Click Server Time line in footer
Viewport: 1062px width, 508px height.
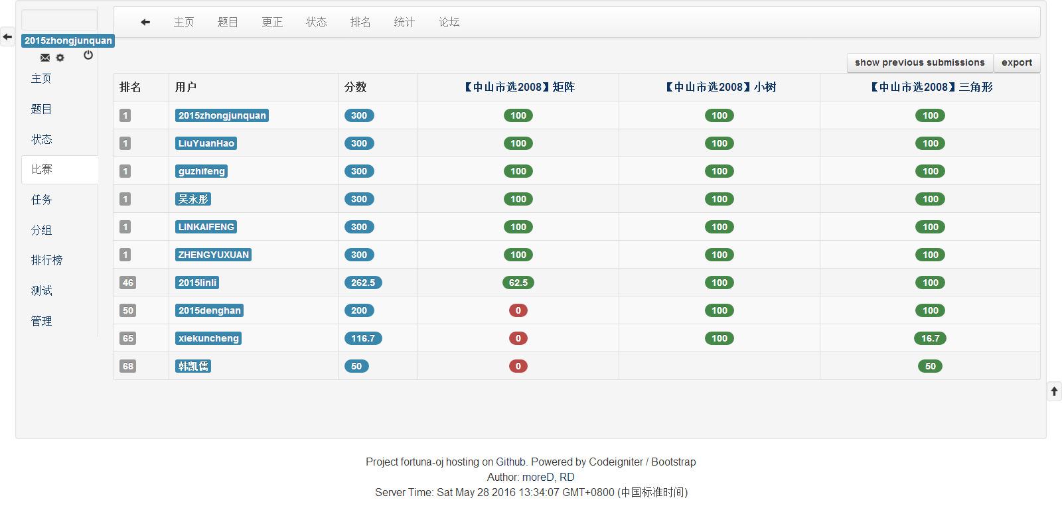[531, 492]
